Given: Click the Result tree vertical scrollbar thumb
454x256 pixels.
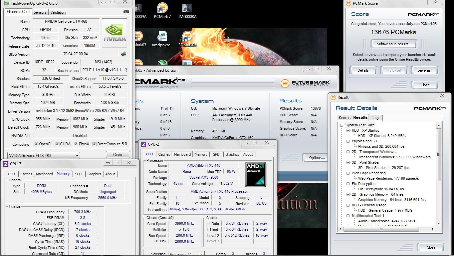Looking at the screenshot, I should click(439, 155).
